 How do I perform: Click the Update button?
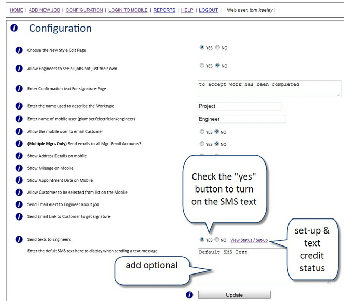pos(235,295)
